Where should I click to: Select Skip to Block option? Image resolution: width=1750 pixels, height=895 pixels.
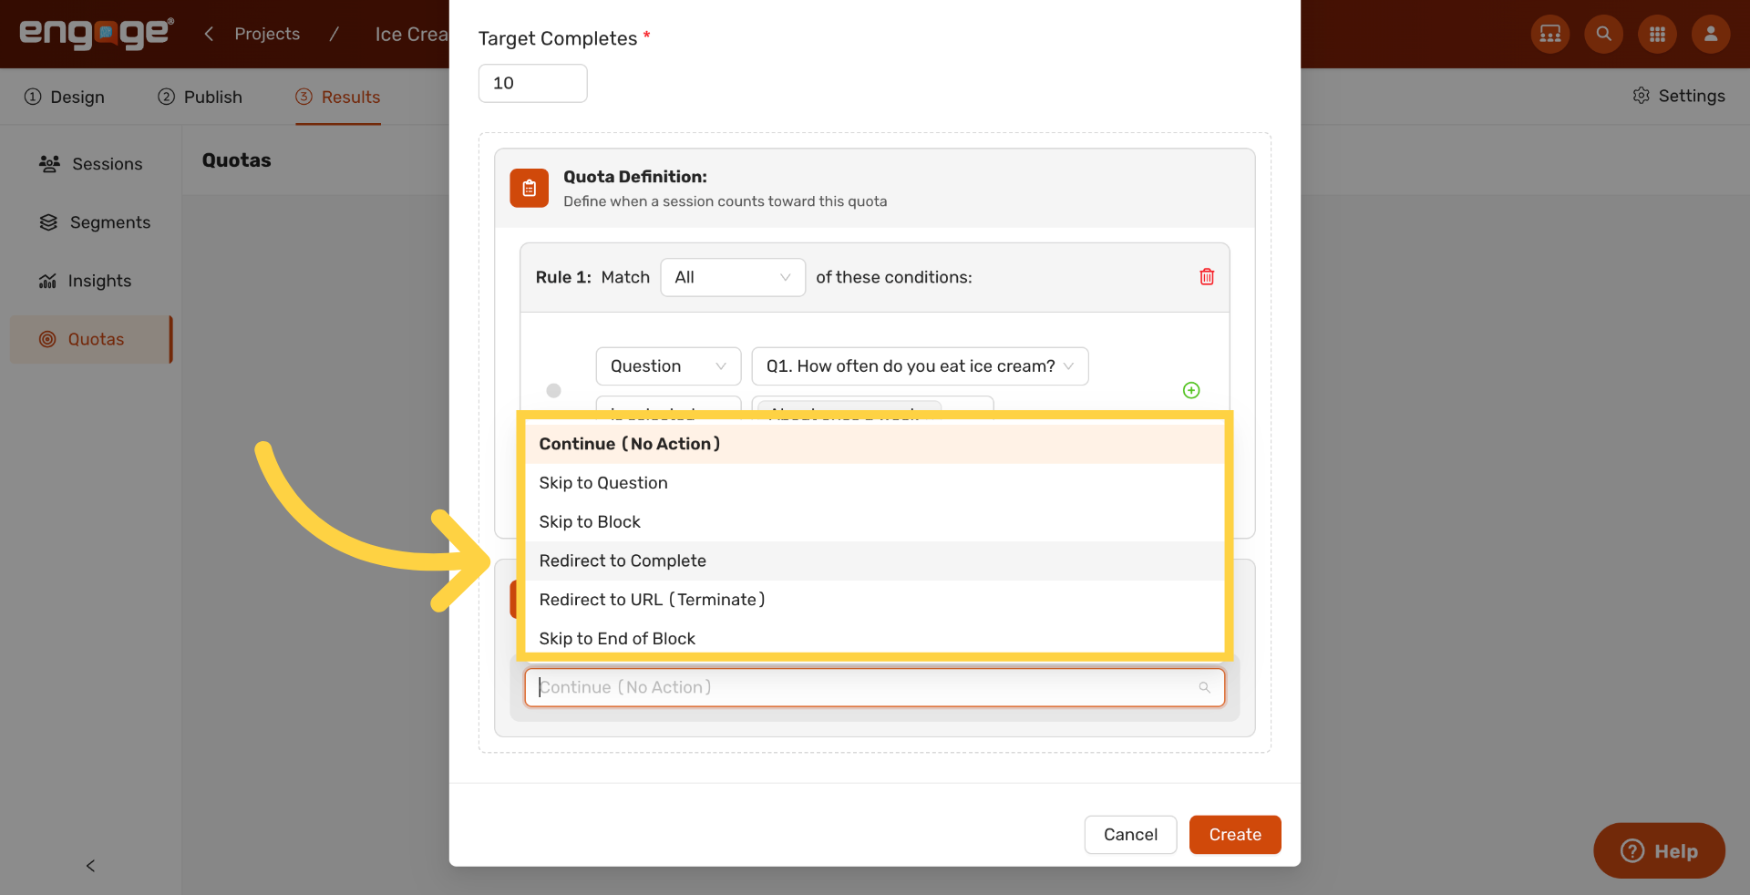[x=875, y=522]
